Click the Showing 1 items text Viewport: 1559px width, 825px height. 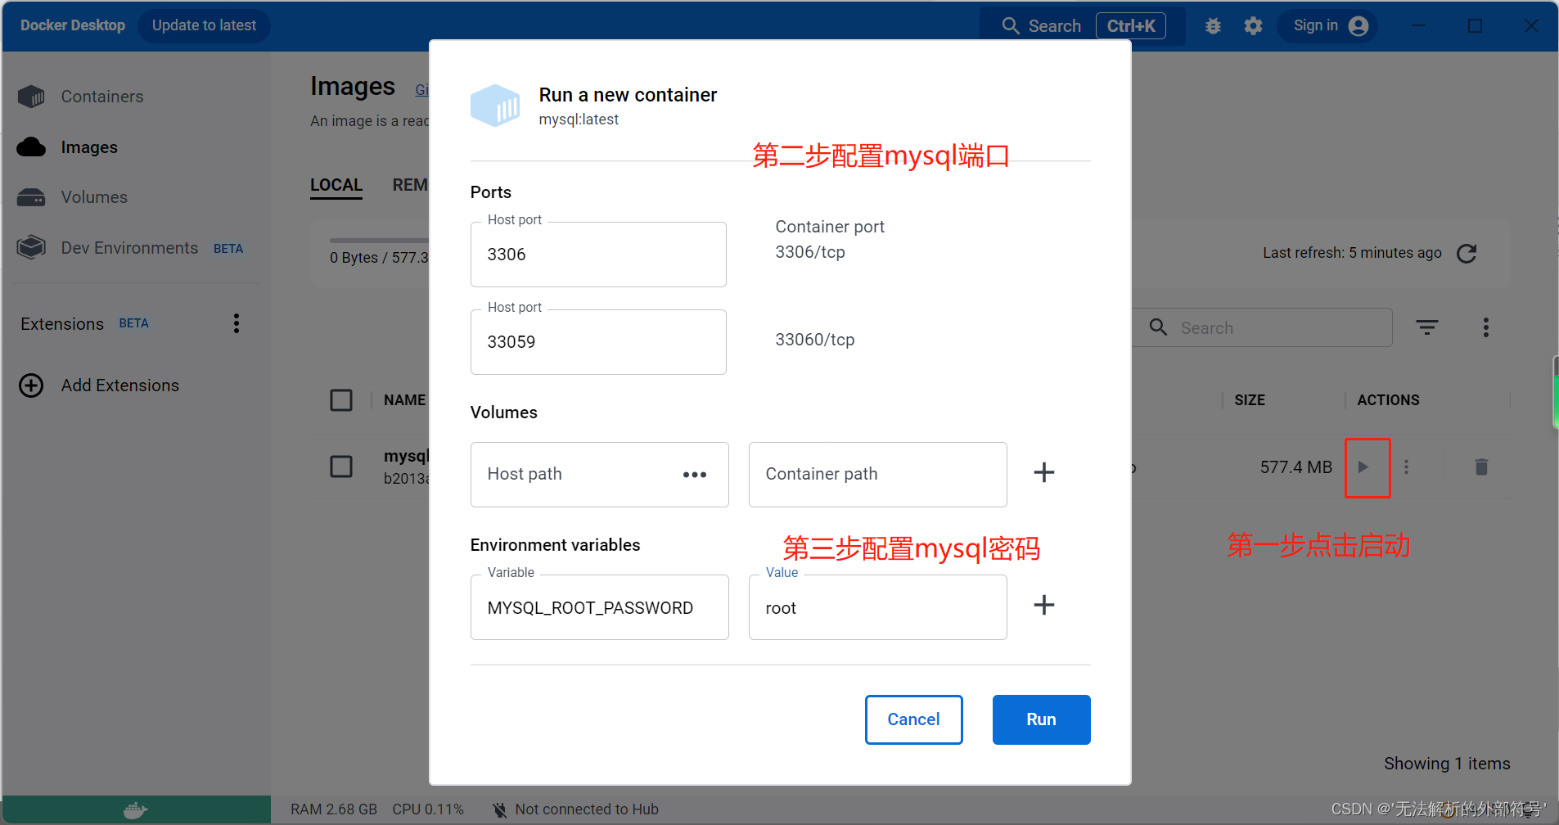tap(1447, 764)
